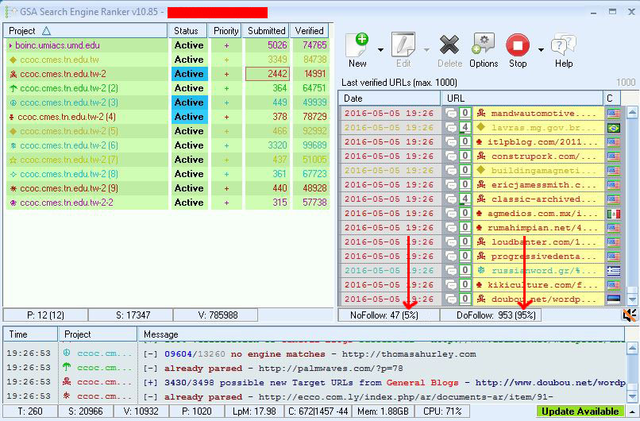
Task: Expand the dropdown arrow next to Edit
Action: [x=426, y=50]
